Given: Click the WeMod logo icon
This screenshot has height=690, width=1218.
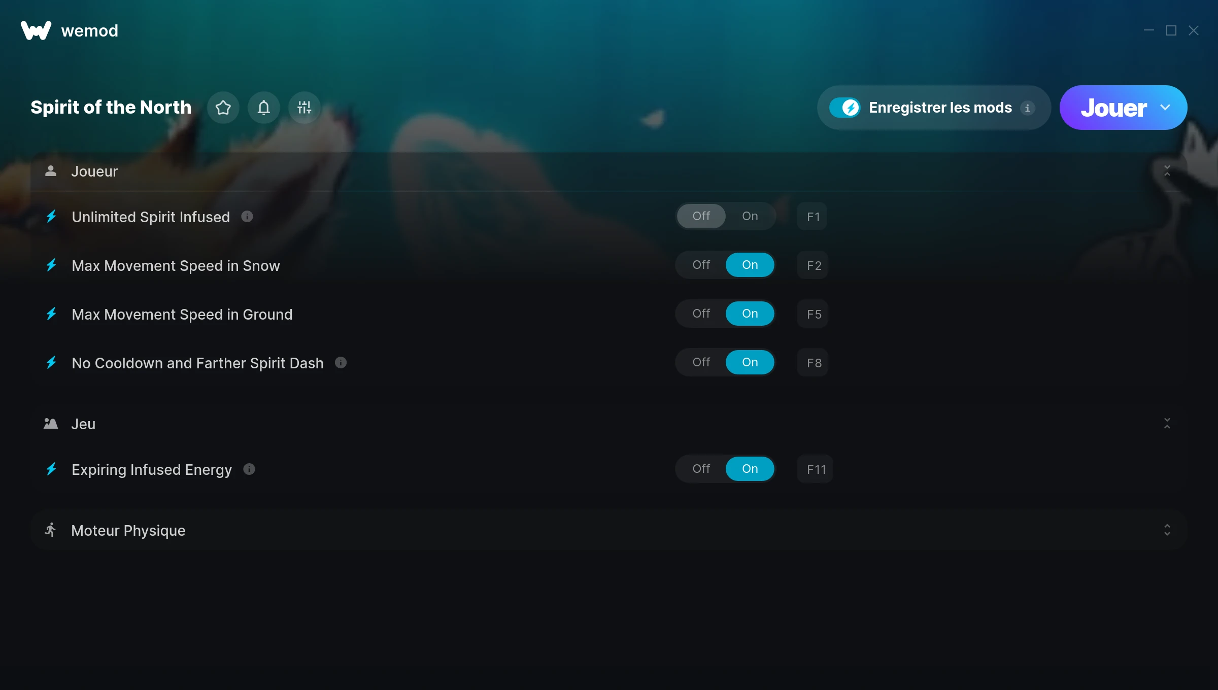Looking at the screenshot, I should coord(36,30).
